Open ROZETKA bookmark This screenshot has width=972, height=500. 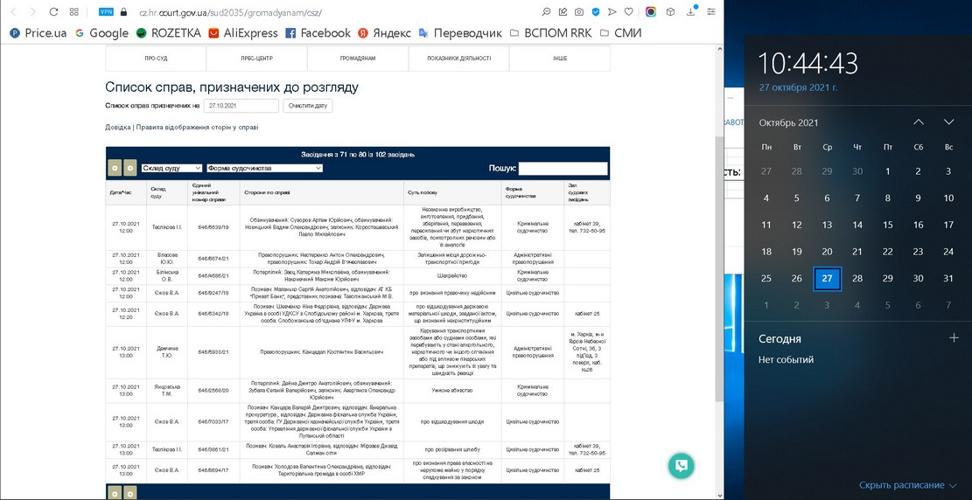(x=169, y=33)
